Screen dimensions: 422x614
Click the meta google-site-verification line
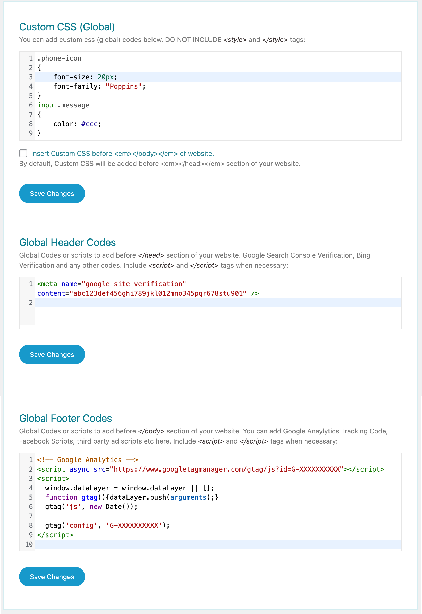point(112,284)
